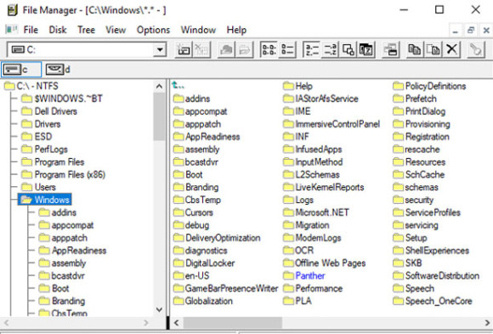Click tree pane scroll-down arrow
This screenshot has width=493, height=334.
click(x=160, y=310)
